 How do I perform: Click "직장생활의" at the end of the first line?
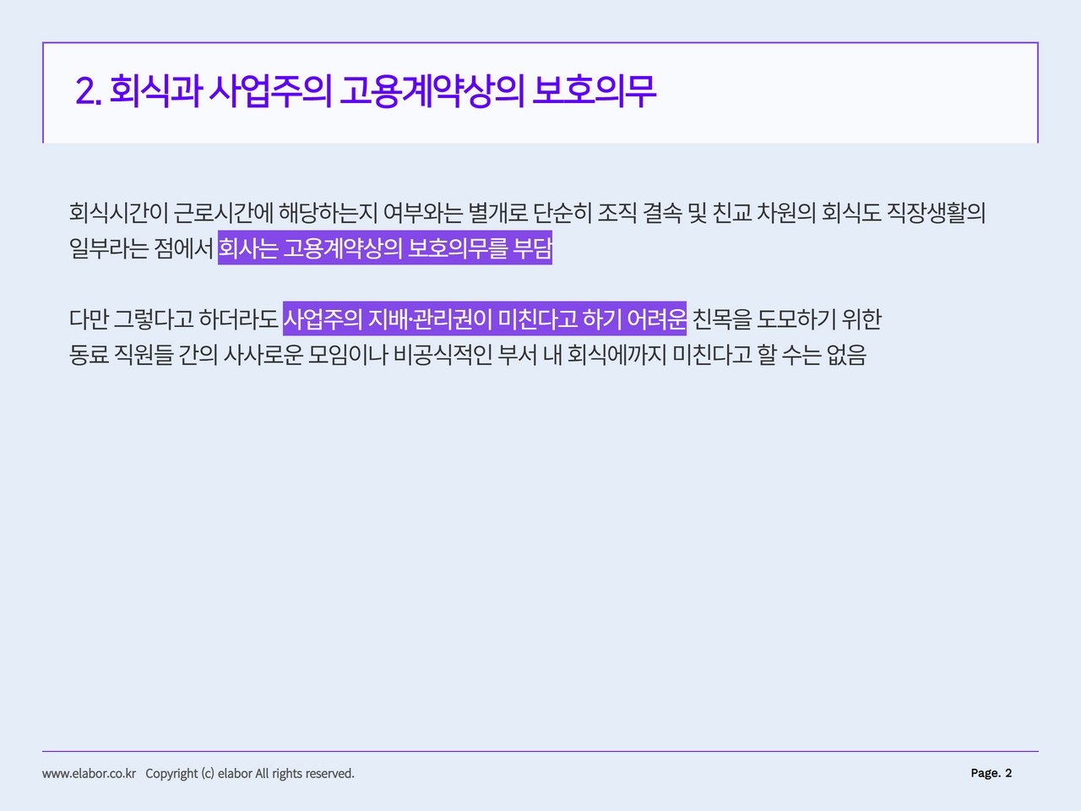(936, 212)
